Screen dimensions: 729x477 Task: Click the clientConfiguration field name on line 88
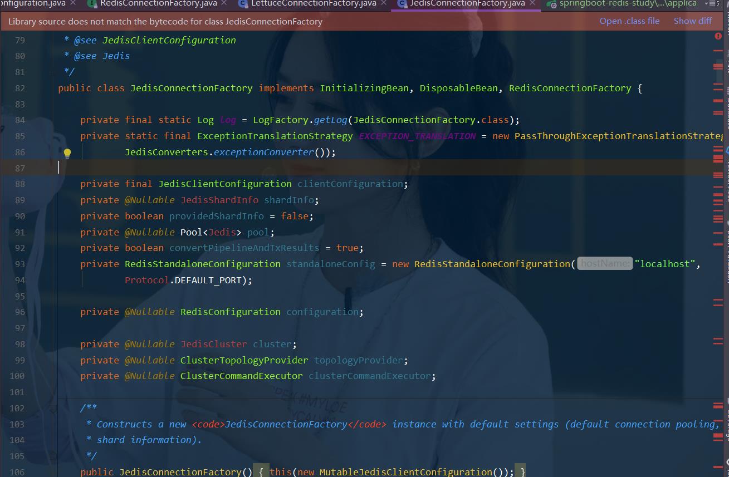(x=350, y=184)
